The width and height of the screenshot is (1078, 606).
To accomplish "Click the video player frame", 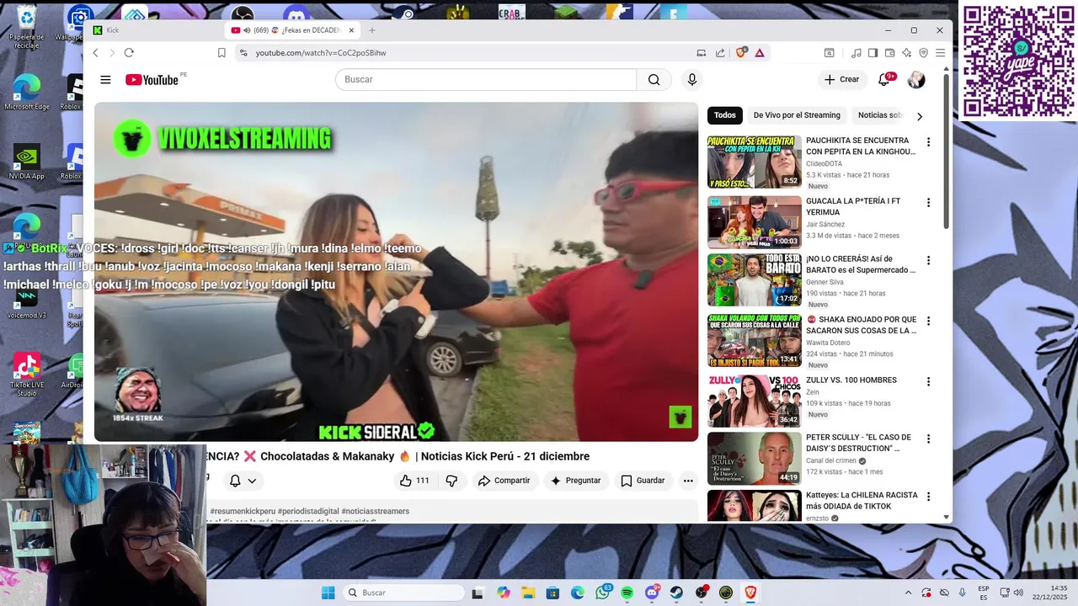I will (x=396, y=271).
